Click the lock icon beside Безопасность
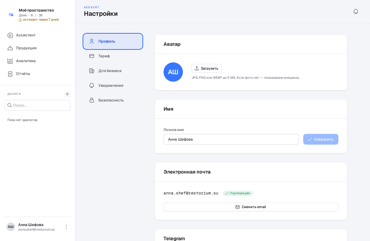The width and height of the screenshot is (370, 241). [92, 100]
